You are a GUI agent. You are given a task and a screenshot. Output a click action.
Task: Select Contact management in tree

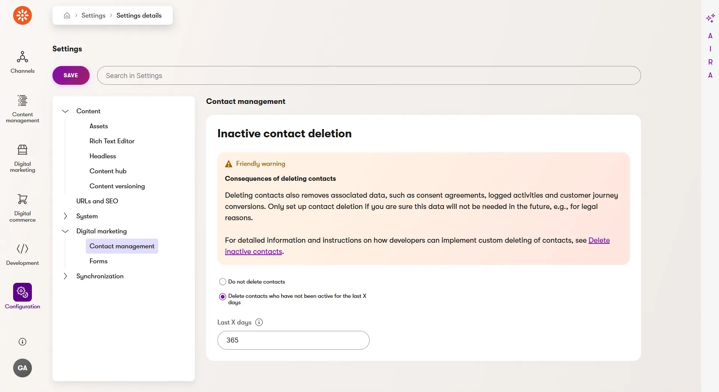122,246
